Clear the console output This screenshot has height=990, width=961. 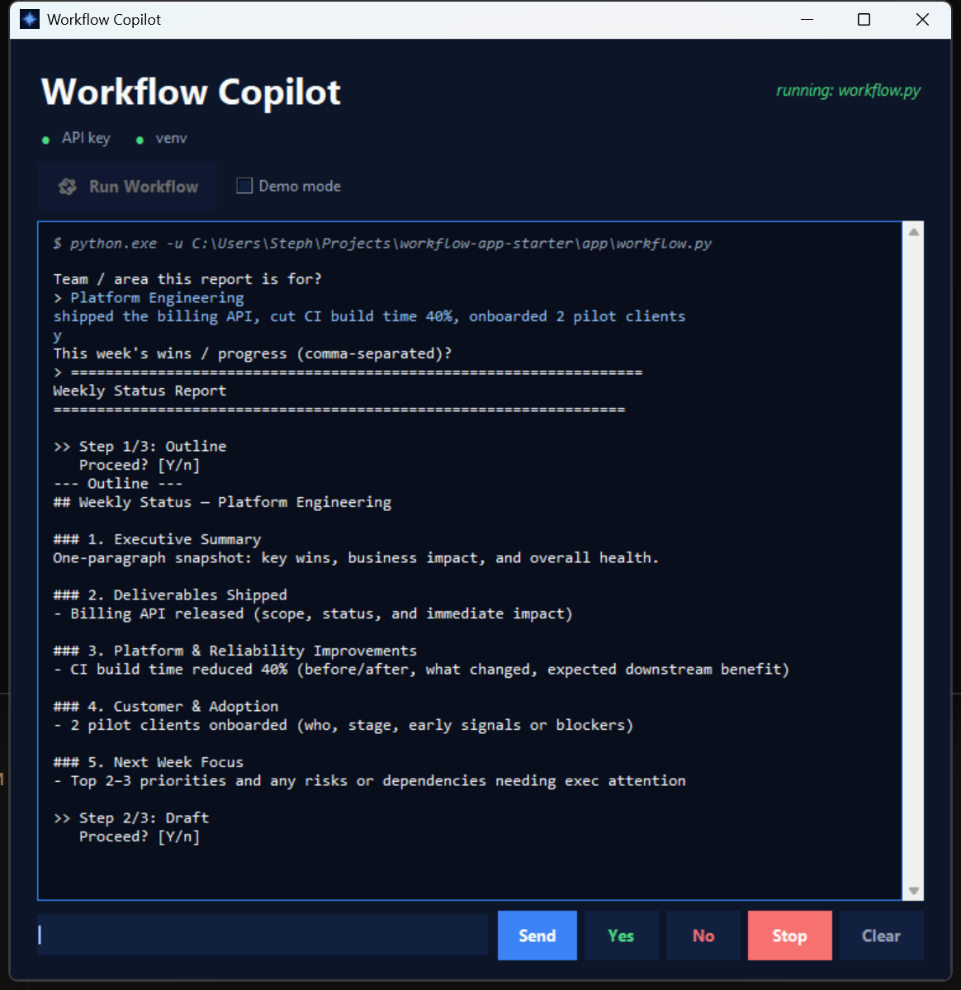[881, 935]
